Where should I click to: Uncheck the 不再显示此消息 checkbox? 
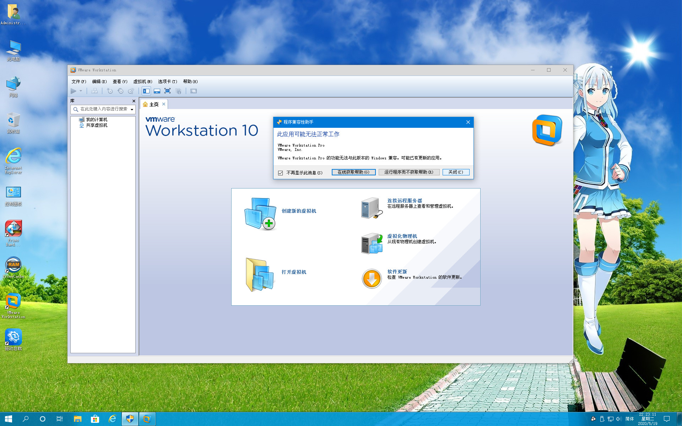pos(280,173)
